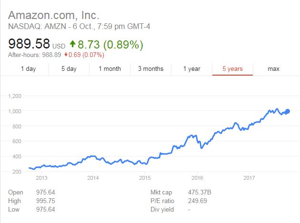Viewport: 300px width, 223px height.
Task: Click the 1,200 price axis label
Action: pyautogui.click(x=15, y=96)
